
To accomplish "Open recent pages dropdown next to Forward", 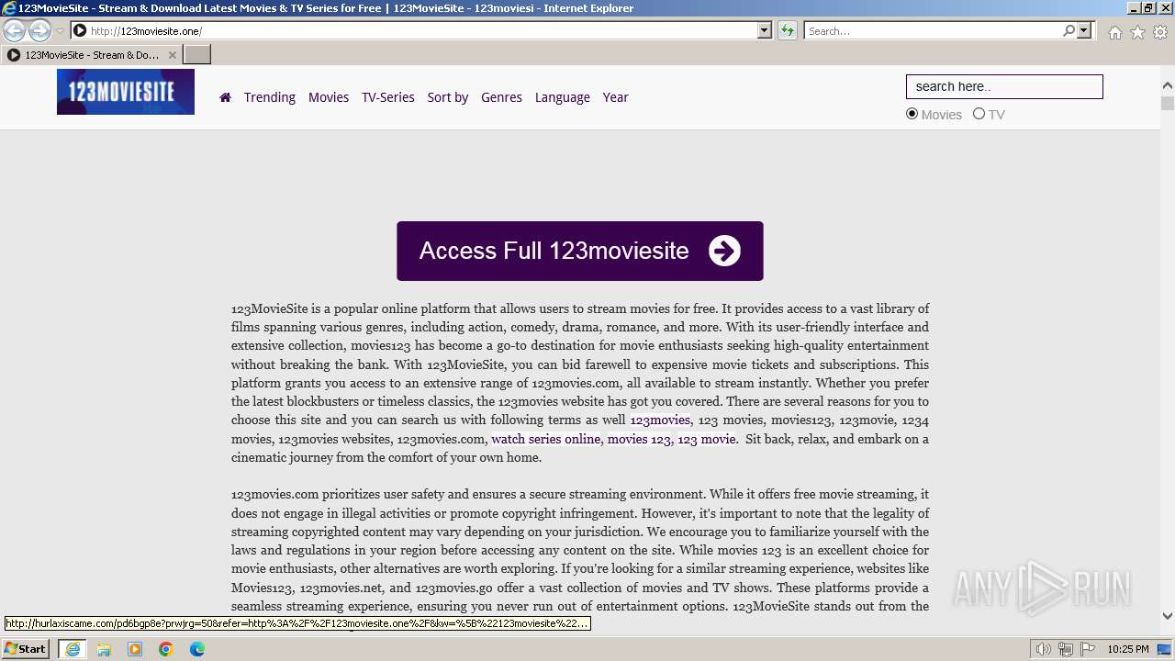I will pos(60,31).
